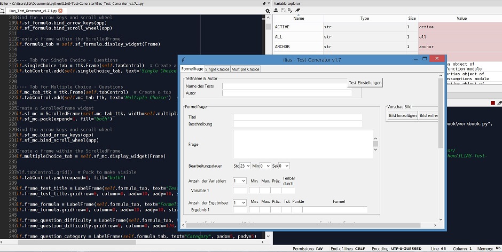Switch to Single Choice tab
502x252 pixels.
point(217,69)
